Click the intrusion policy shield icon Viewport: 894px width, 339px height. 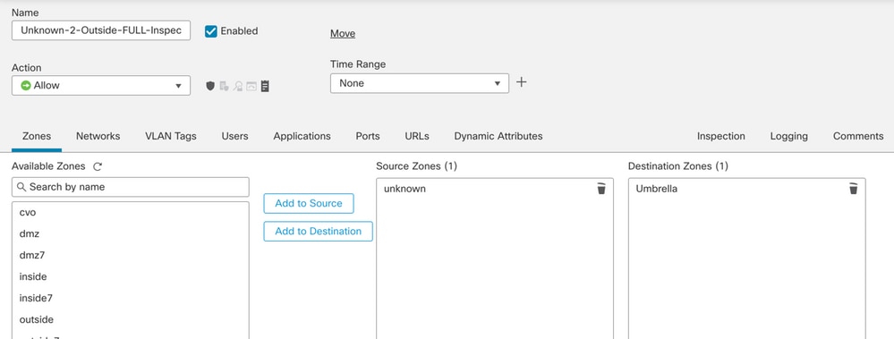pyautogui.click(x=210, y=86)
